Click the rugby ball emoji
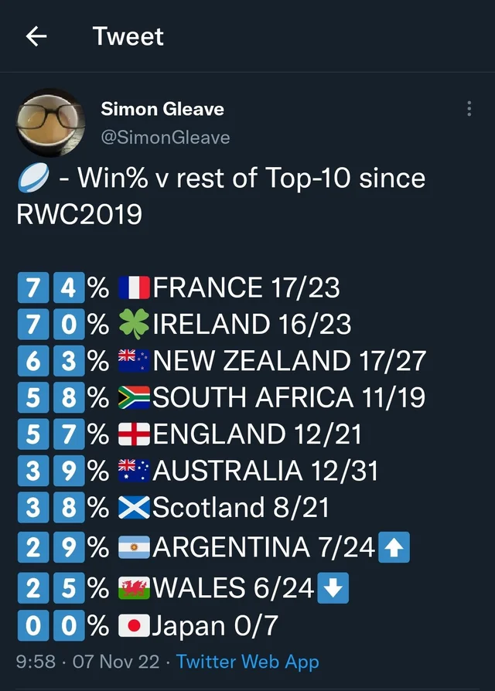This screenshot has height=691, width=495. (x=32, y=179)
